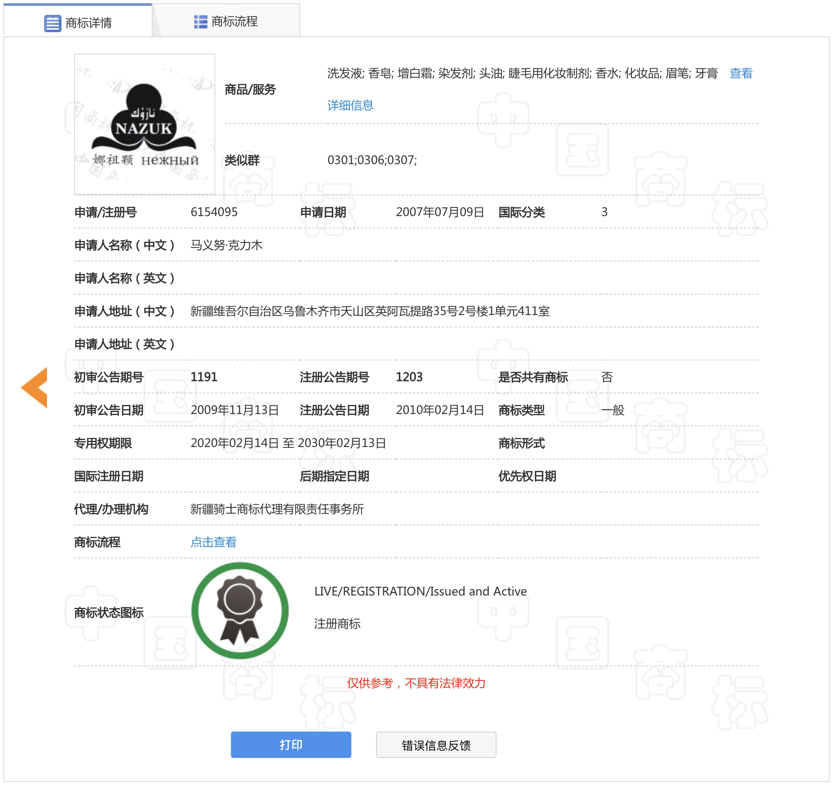The height and width of the screenshot is (786, 833).
Task: Click the 初审公告期号 label
Action: tap(108, 377)
